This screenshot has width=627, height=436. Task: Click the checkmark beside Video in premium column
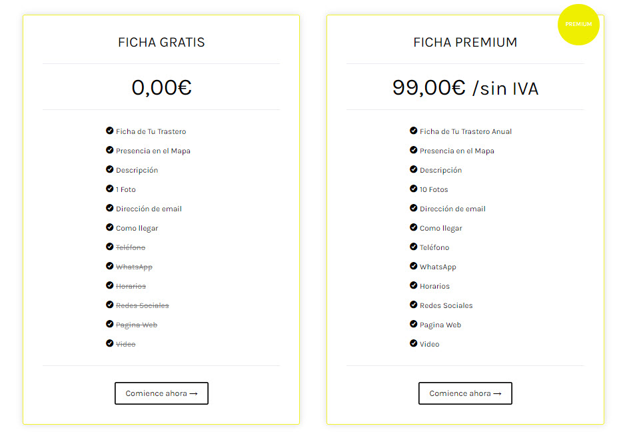tap(413, 343)
